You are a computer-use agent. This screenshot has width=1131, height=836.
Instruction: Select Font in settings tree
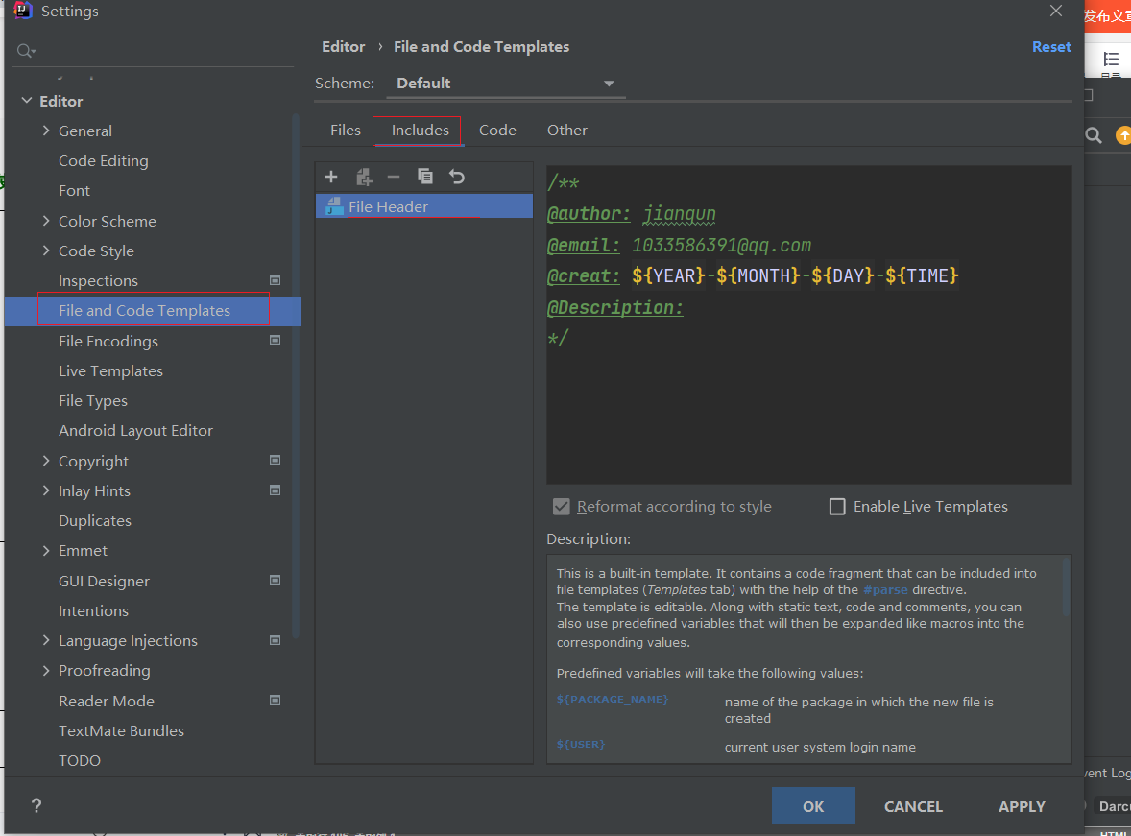74,190
